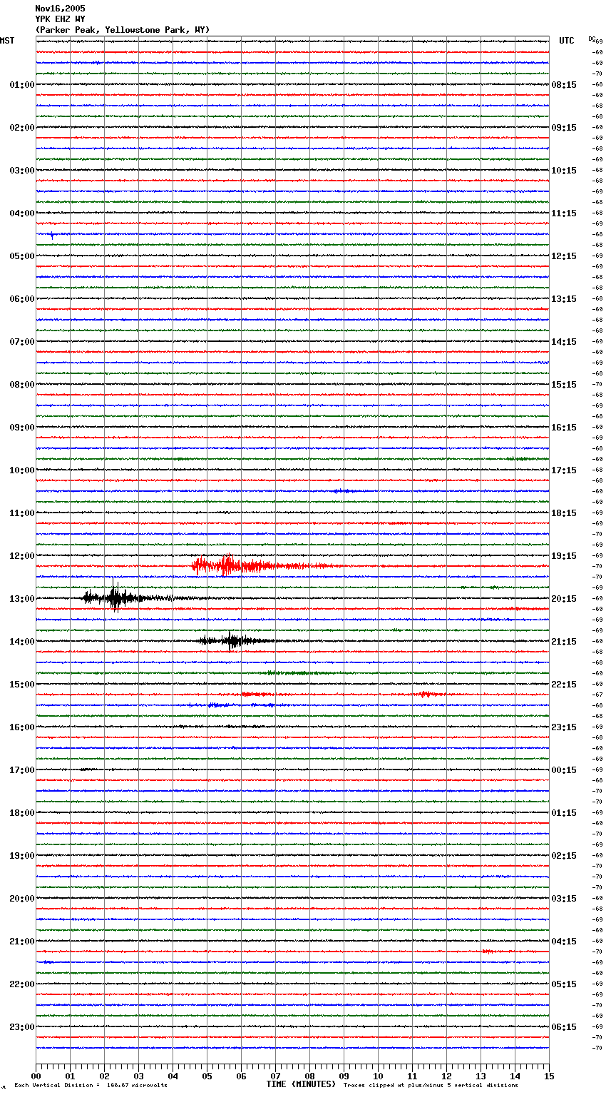Click minute 00 on the bottom axis
This screenshot has height=1095, width=606.
click(36, 1076)
